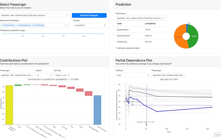Click the Select Passenger name input field

click(x=33, y=15)
